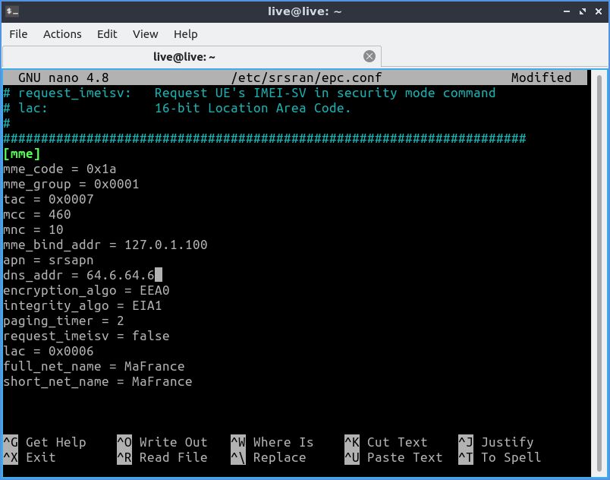Screen dimensions: 610x480
Task: Click the mme_bind_addr = 127.0.1.100 line
Action: [x=105, y=245]
